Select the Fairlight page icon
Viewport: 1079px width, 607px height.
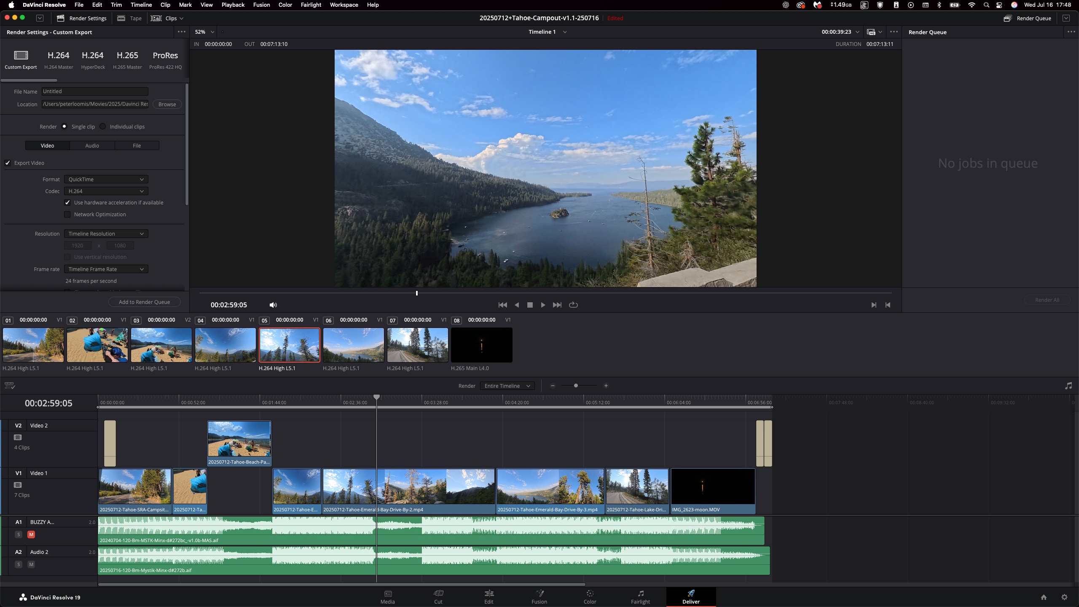640,596
